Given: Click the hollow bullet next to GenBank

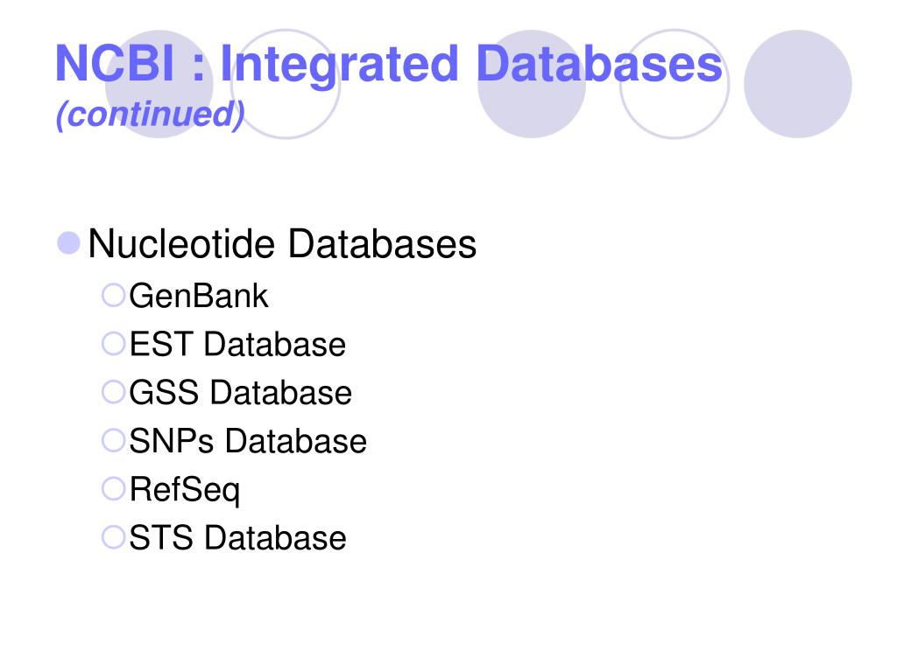Looking at the screenshot, I should point(113,296).
